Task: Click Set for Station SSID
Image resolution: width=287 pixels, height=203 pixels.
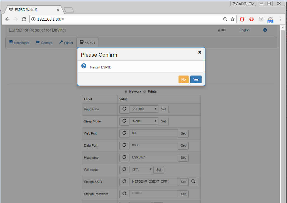Action: point(183,182)
